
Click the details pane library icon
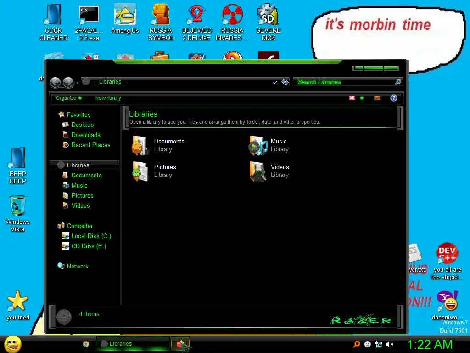click(x=64, y=317)
